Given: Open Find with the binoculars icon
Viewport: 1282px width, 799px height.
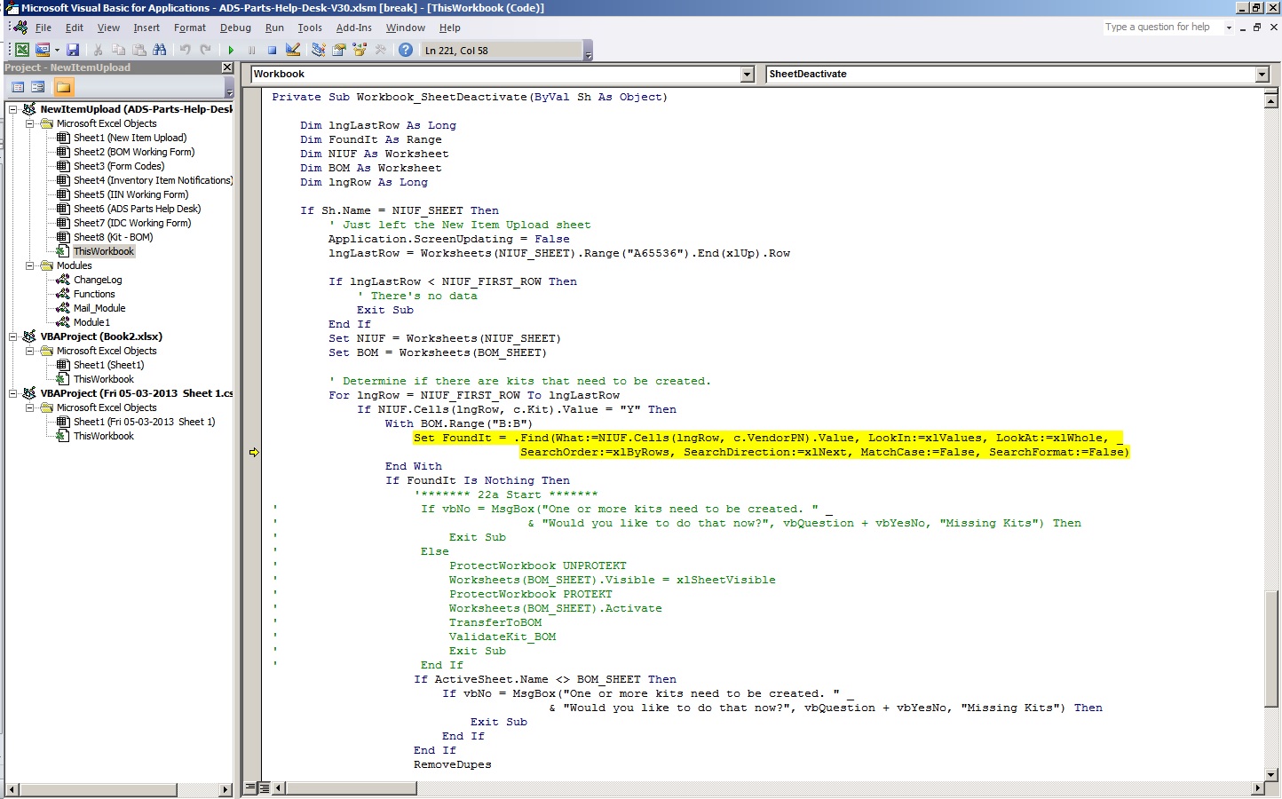Looking at the screenshot, I should coord(160,51).
